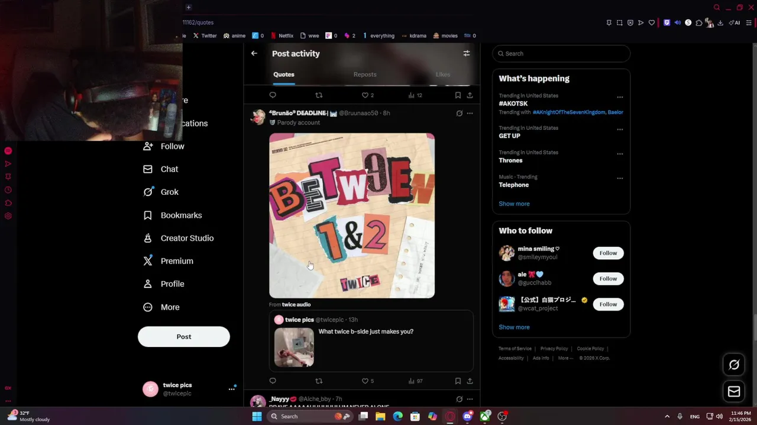Open quoted twice pics post thumbnail
The image size is (757, 425).
pos(294,347)
